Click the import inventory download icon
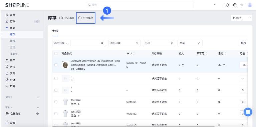This screenshot has height=127, width=256. pyautogui.click(x=61, y=18)
